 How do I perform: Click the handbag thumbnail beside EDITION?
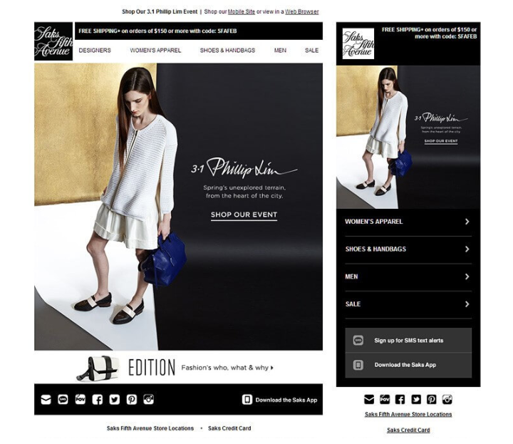(x=98, y=368)
